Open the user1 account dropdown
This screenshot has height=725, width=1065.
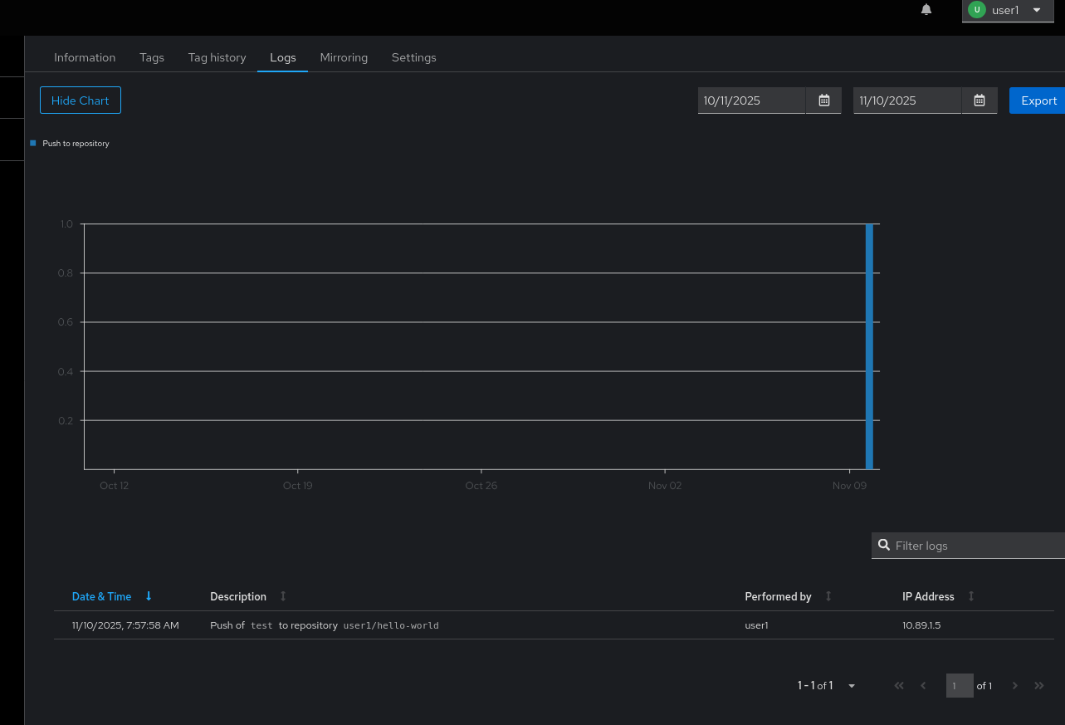pyautogui.click(x=1007, y=10)
